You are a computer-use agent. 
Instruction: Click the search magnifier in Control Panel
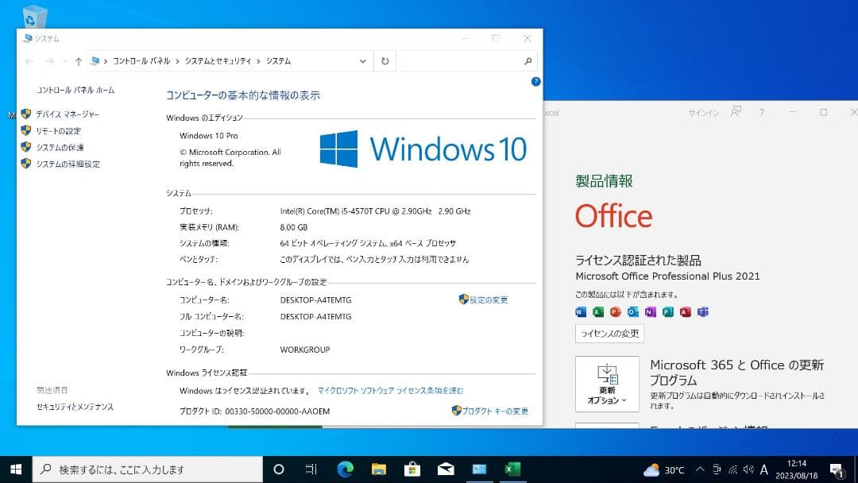pos(528,61)
